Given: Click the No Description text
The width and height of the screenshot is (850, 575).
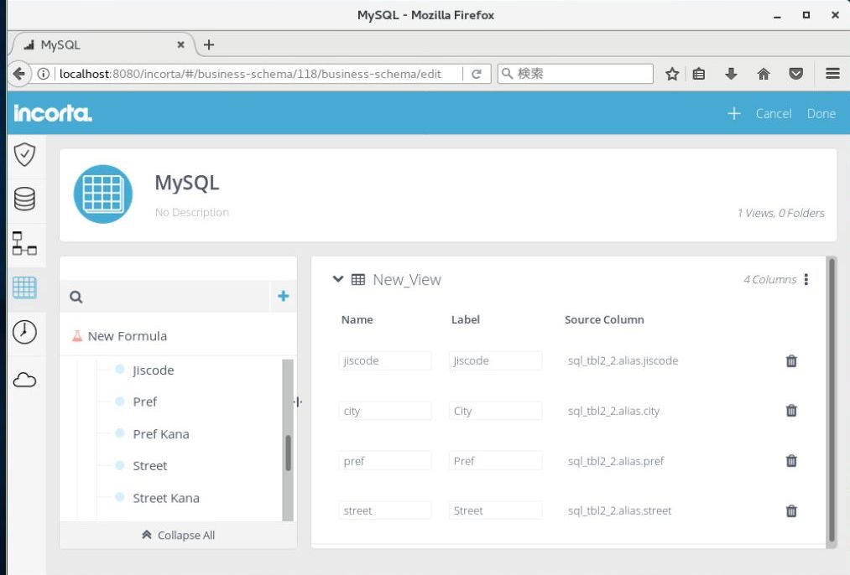Looking at the screenshot, I should pyautogui.click(x=192, y=212).
